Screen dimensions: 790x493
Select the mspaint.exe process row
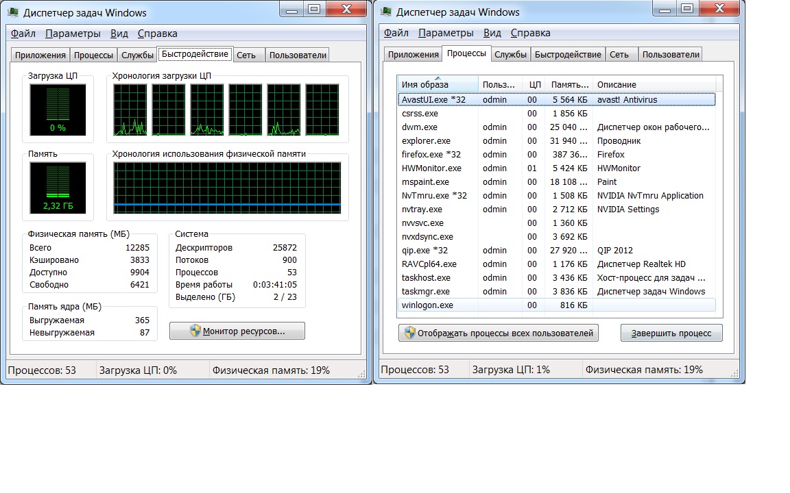(425, 182)
